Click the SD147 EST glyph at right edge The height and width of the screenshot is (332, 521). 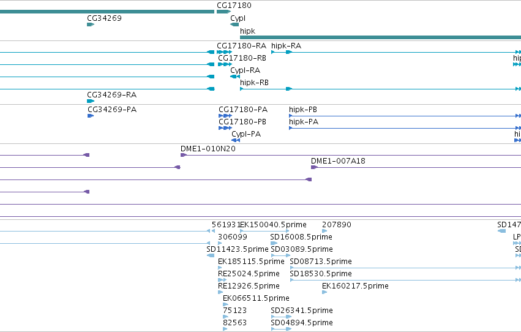pyautogui.click(x=502, y=231)
